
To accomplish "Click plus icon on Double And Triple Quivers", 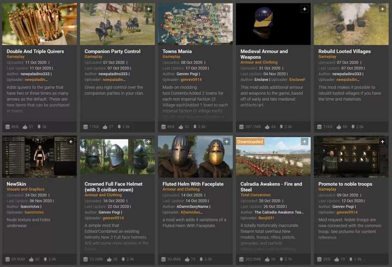I will tap(71, 9).
